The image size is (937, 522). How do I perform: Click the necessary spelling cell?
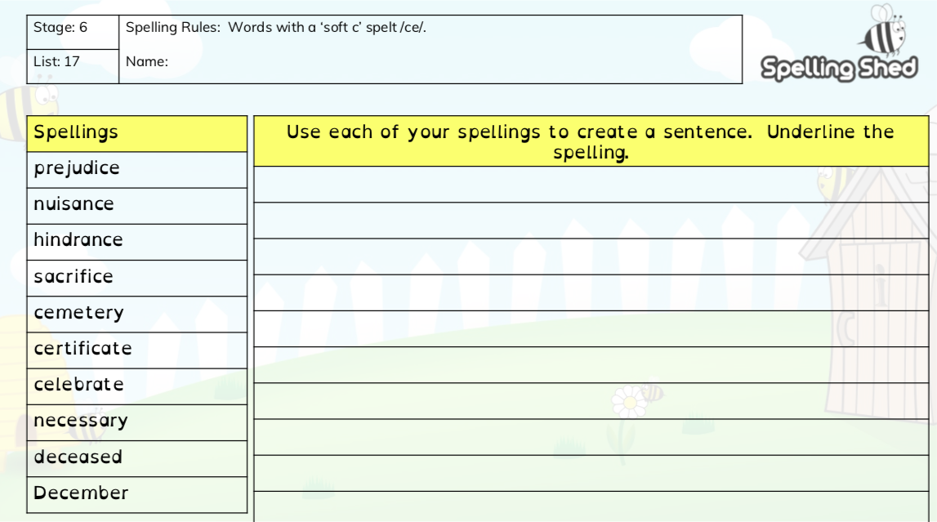80,421
